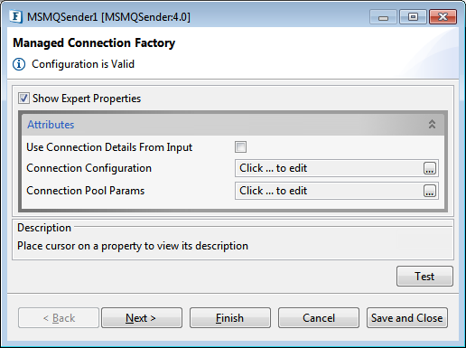The height and width of the screenshot is (348, 466).
Task: Maximize the MSMQSender1 dialog window
Action: 413,17
